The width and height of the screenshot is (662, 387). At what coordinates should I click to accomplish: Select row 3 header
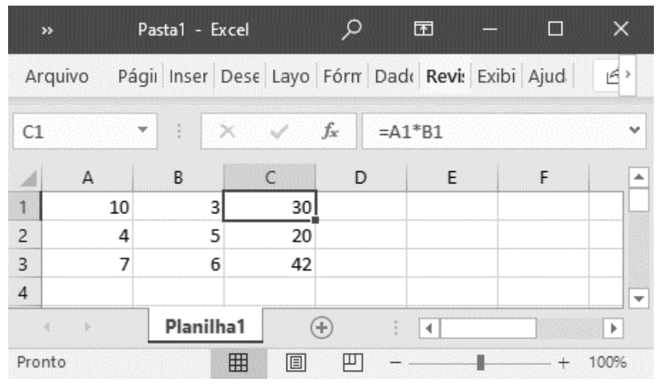23,264
